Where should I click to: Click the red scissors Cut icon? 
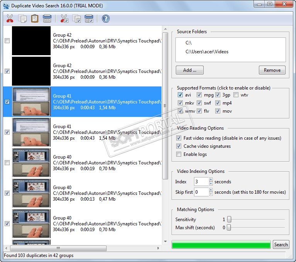click(10, 19)
